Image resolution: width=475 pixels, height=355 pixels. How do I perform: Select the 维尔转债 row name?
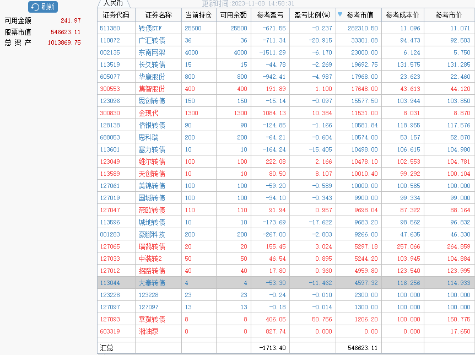(152, 162)
